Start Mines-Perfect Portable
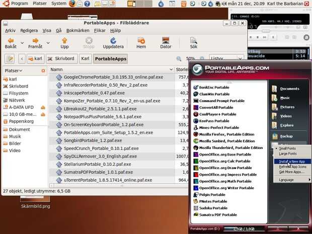 coord(216,127)
